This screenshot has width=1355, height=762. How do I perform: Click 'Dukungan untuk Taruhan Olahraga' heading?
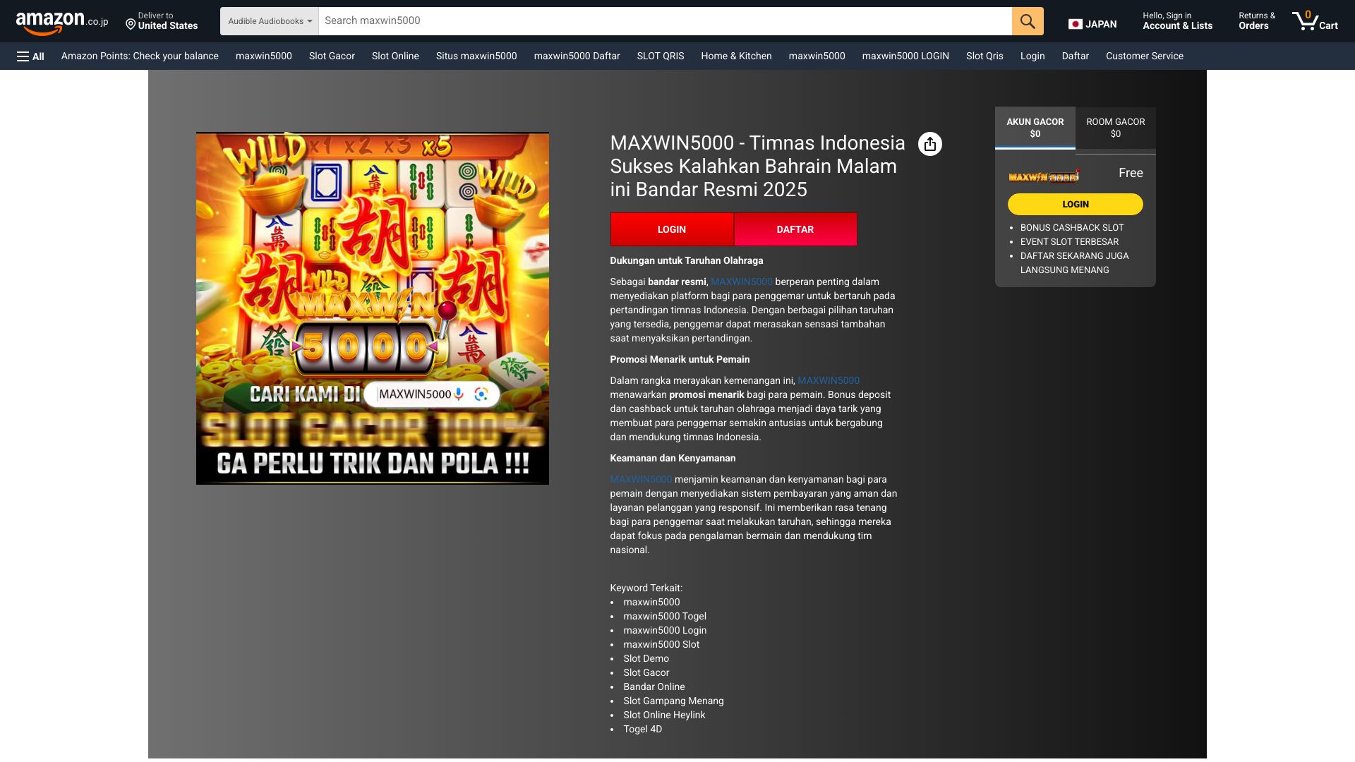[687, 261]
